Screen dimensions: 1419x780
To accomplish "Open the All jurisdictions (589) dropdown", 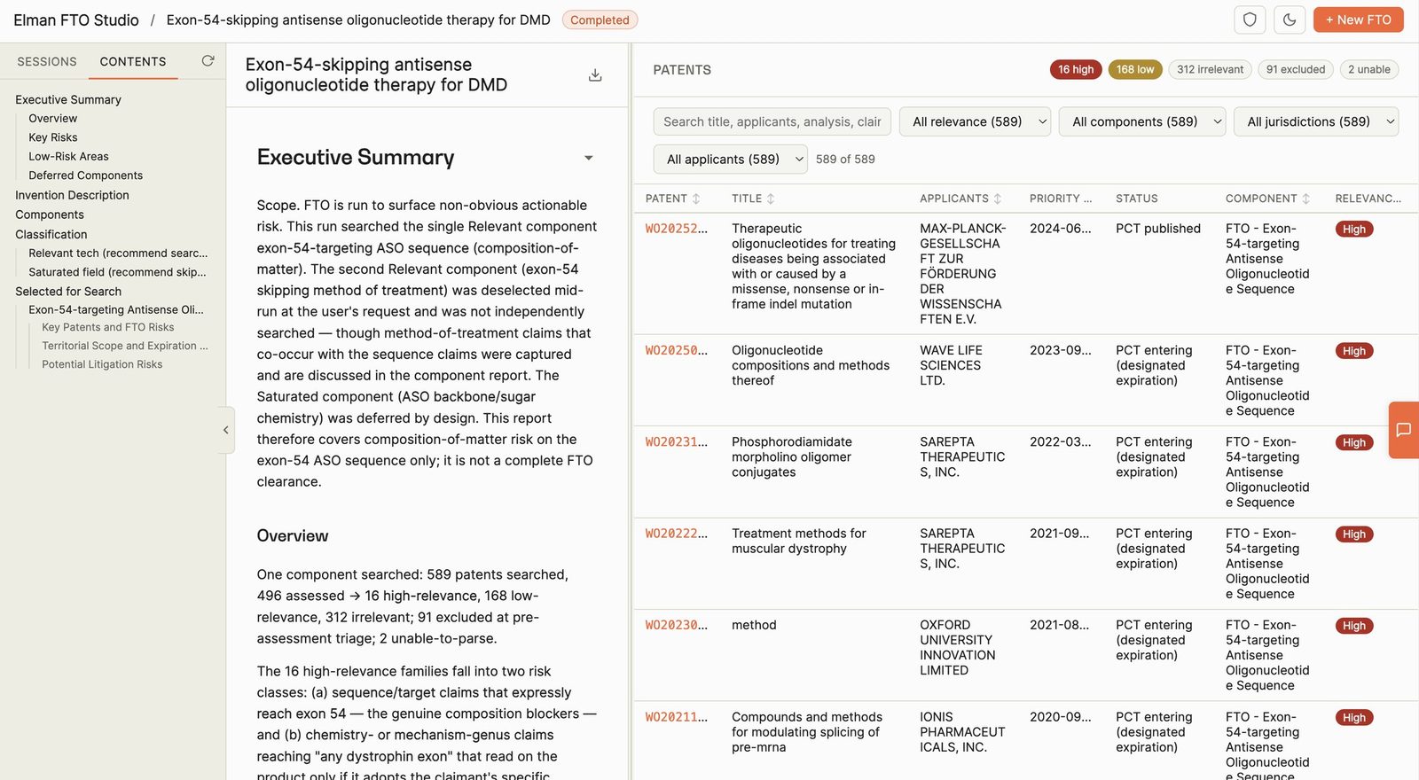I will click(1316, 121).
